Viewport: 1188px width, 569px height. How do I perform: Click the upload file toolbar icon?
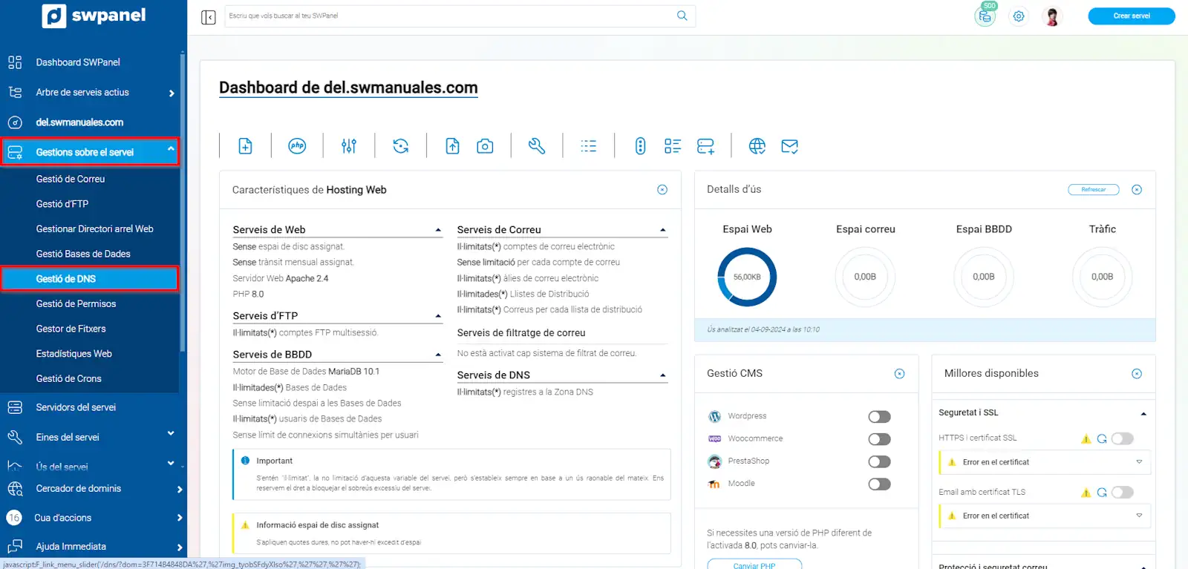(452, 146)
